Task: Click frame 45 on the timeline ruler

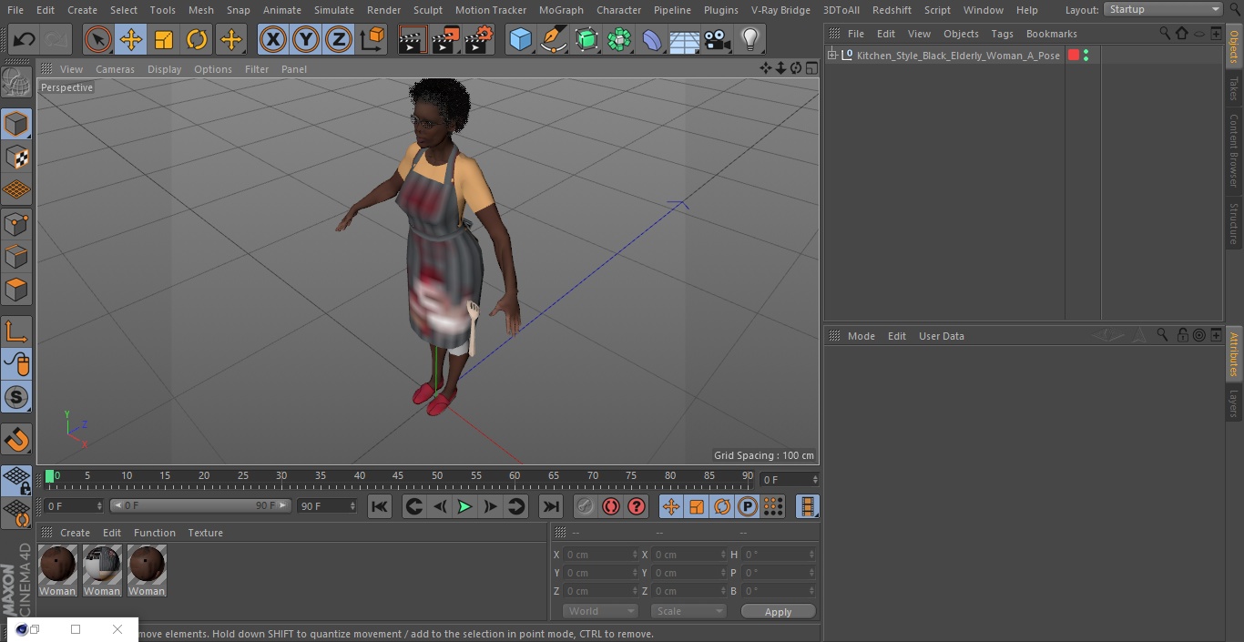Action: 398,476
